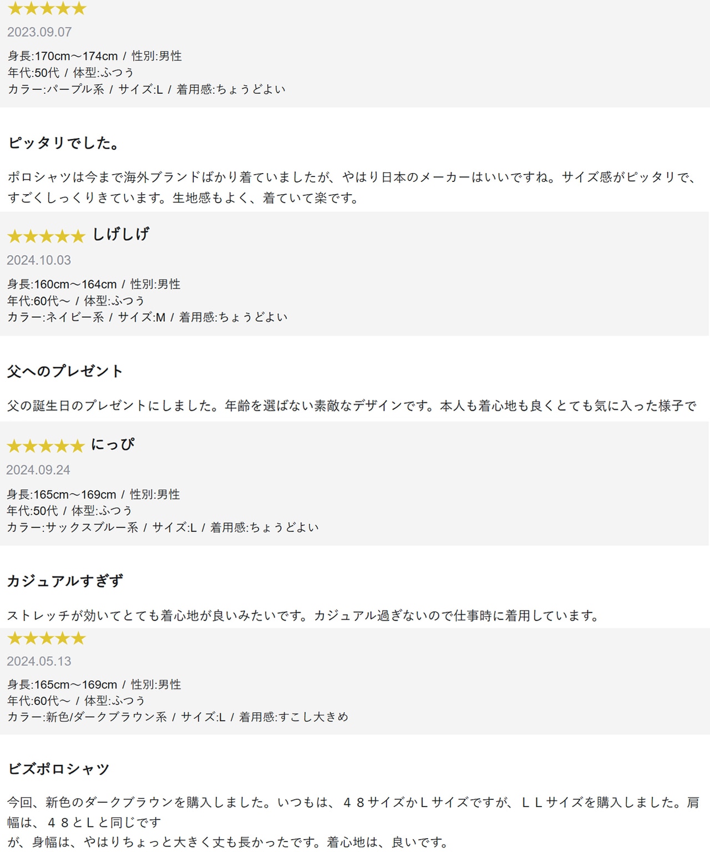The image size is (710, 852).
Task: Click the review date 2024.09.24
Action: (x=38, y=470)
